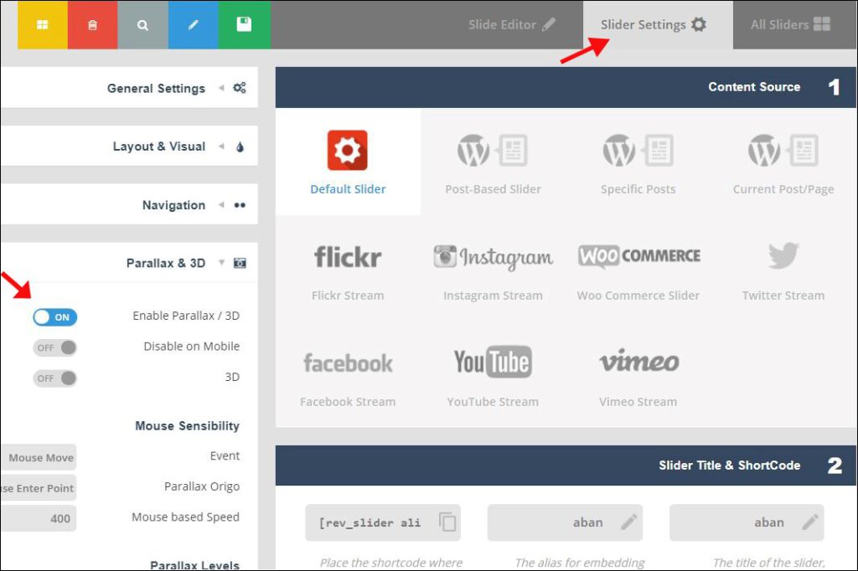Open the Parallax Origo dropdown
Image resolution: width=858 pixels, height=571 pixels.
point(39,488)
